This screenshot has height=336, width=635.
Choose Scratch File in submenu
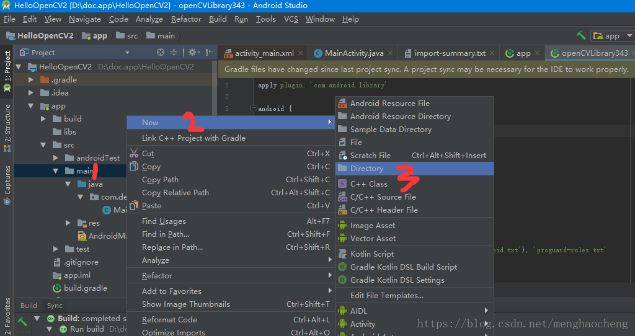415,156
